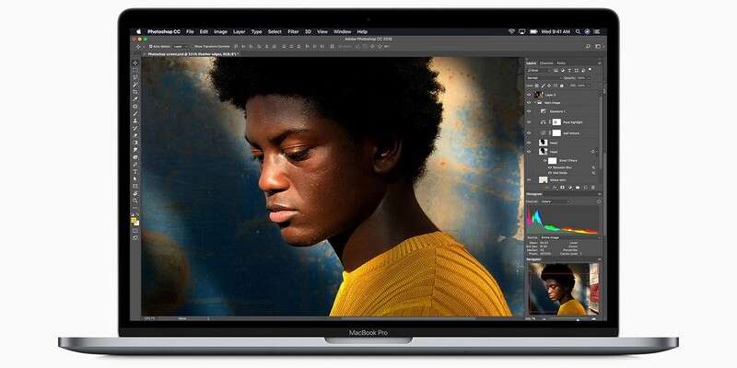Select the Zoom tool in the toolbar
This screenshot has width=737, height=368.
click(135, 200)
